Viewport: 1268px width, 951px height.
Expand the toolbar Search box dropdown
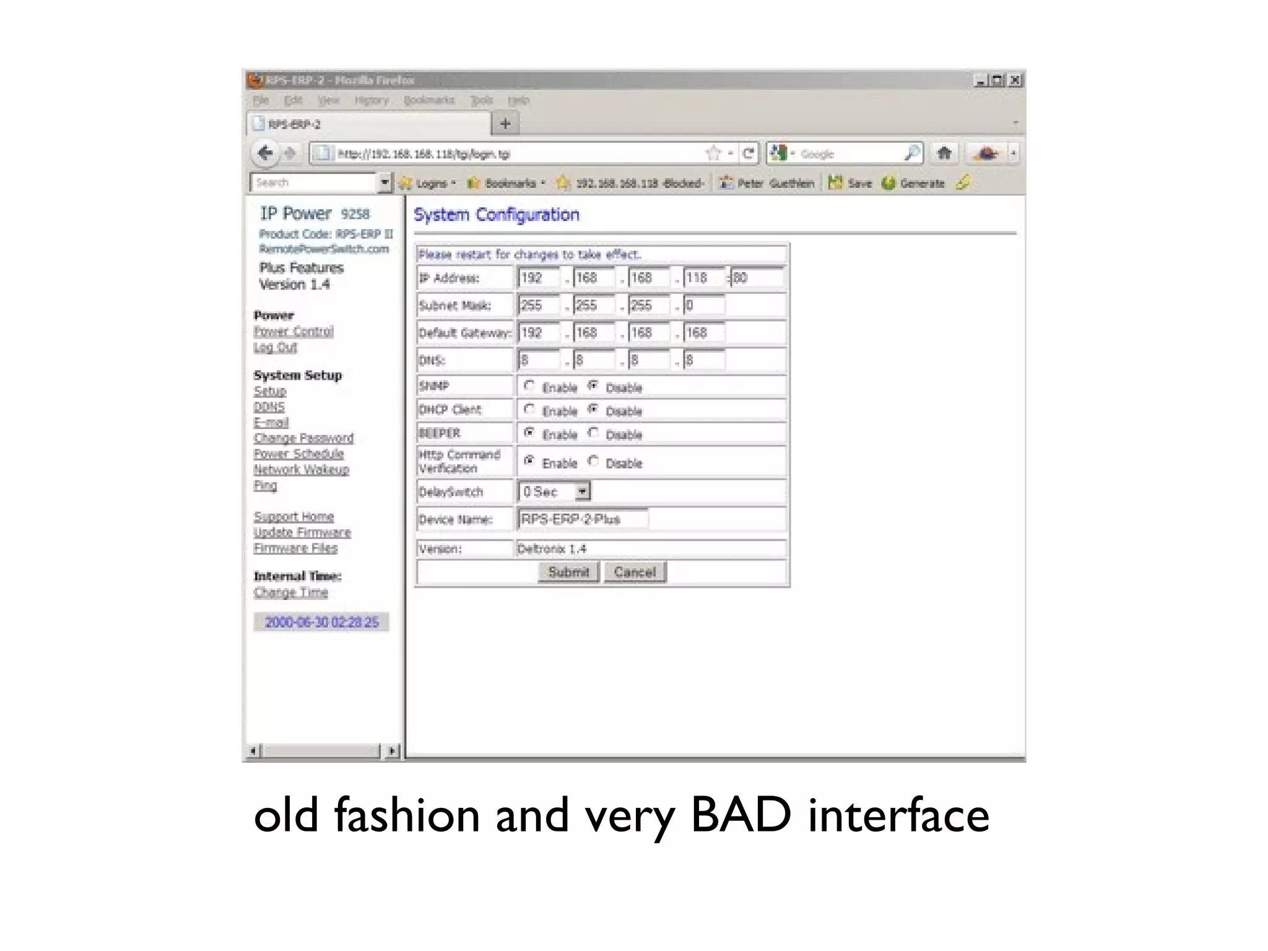pos(384,183)
